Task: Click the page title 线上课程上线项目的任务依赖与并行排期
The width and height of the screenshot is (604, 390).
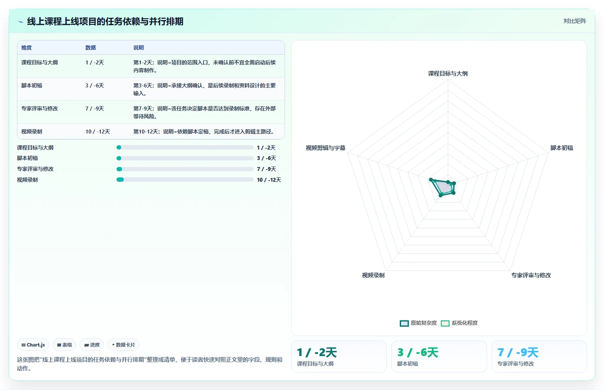Action: (105, 21)
